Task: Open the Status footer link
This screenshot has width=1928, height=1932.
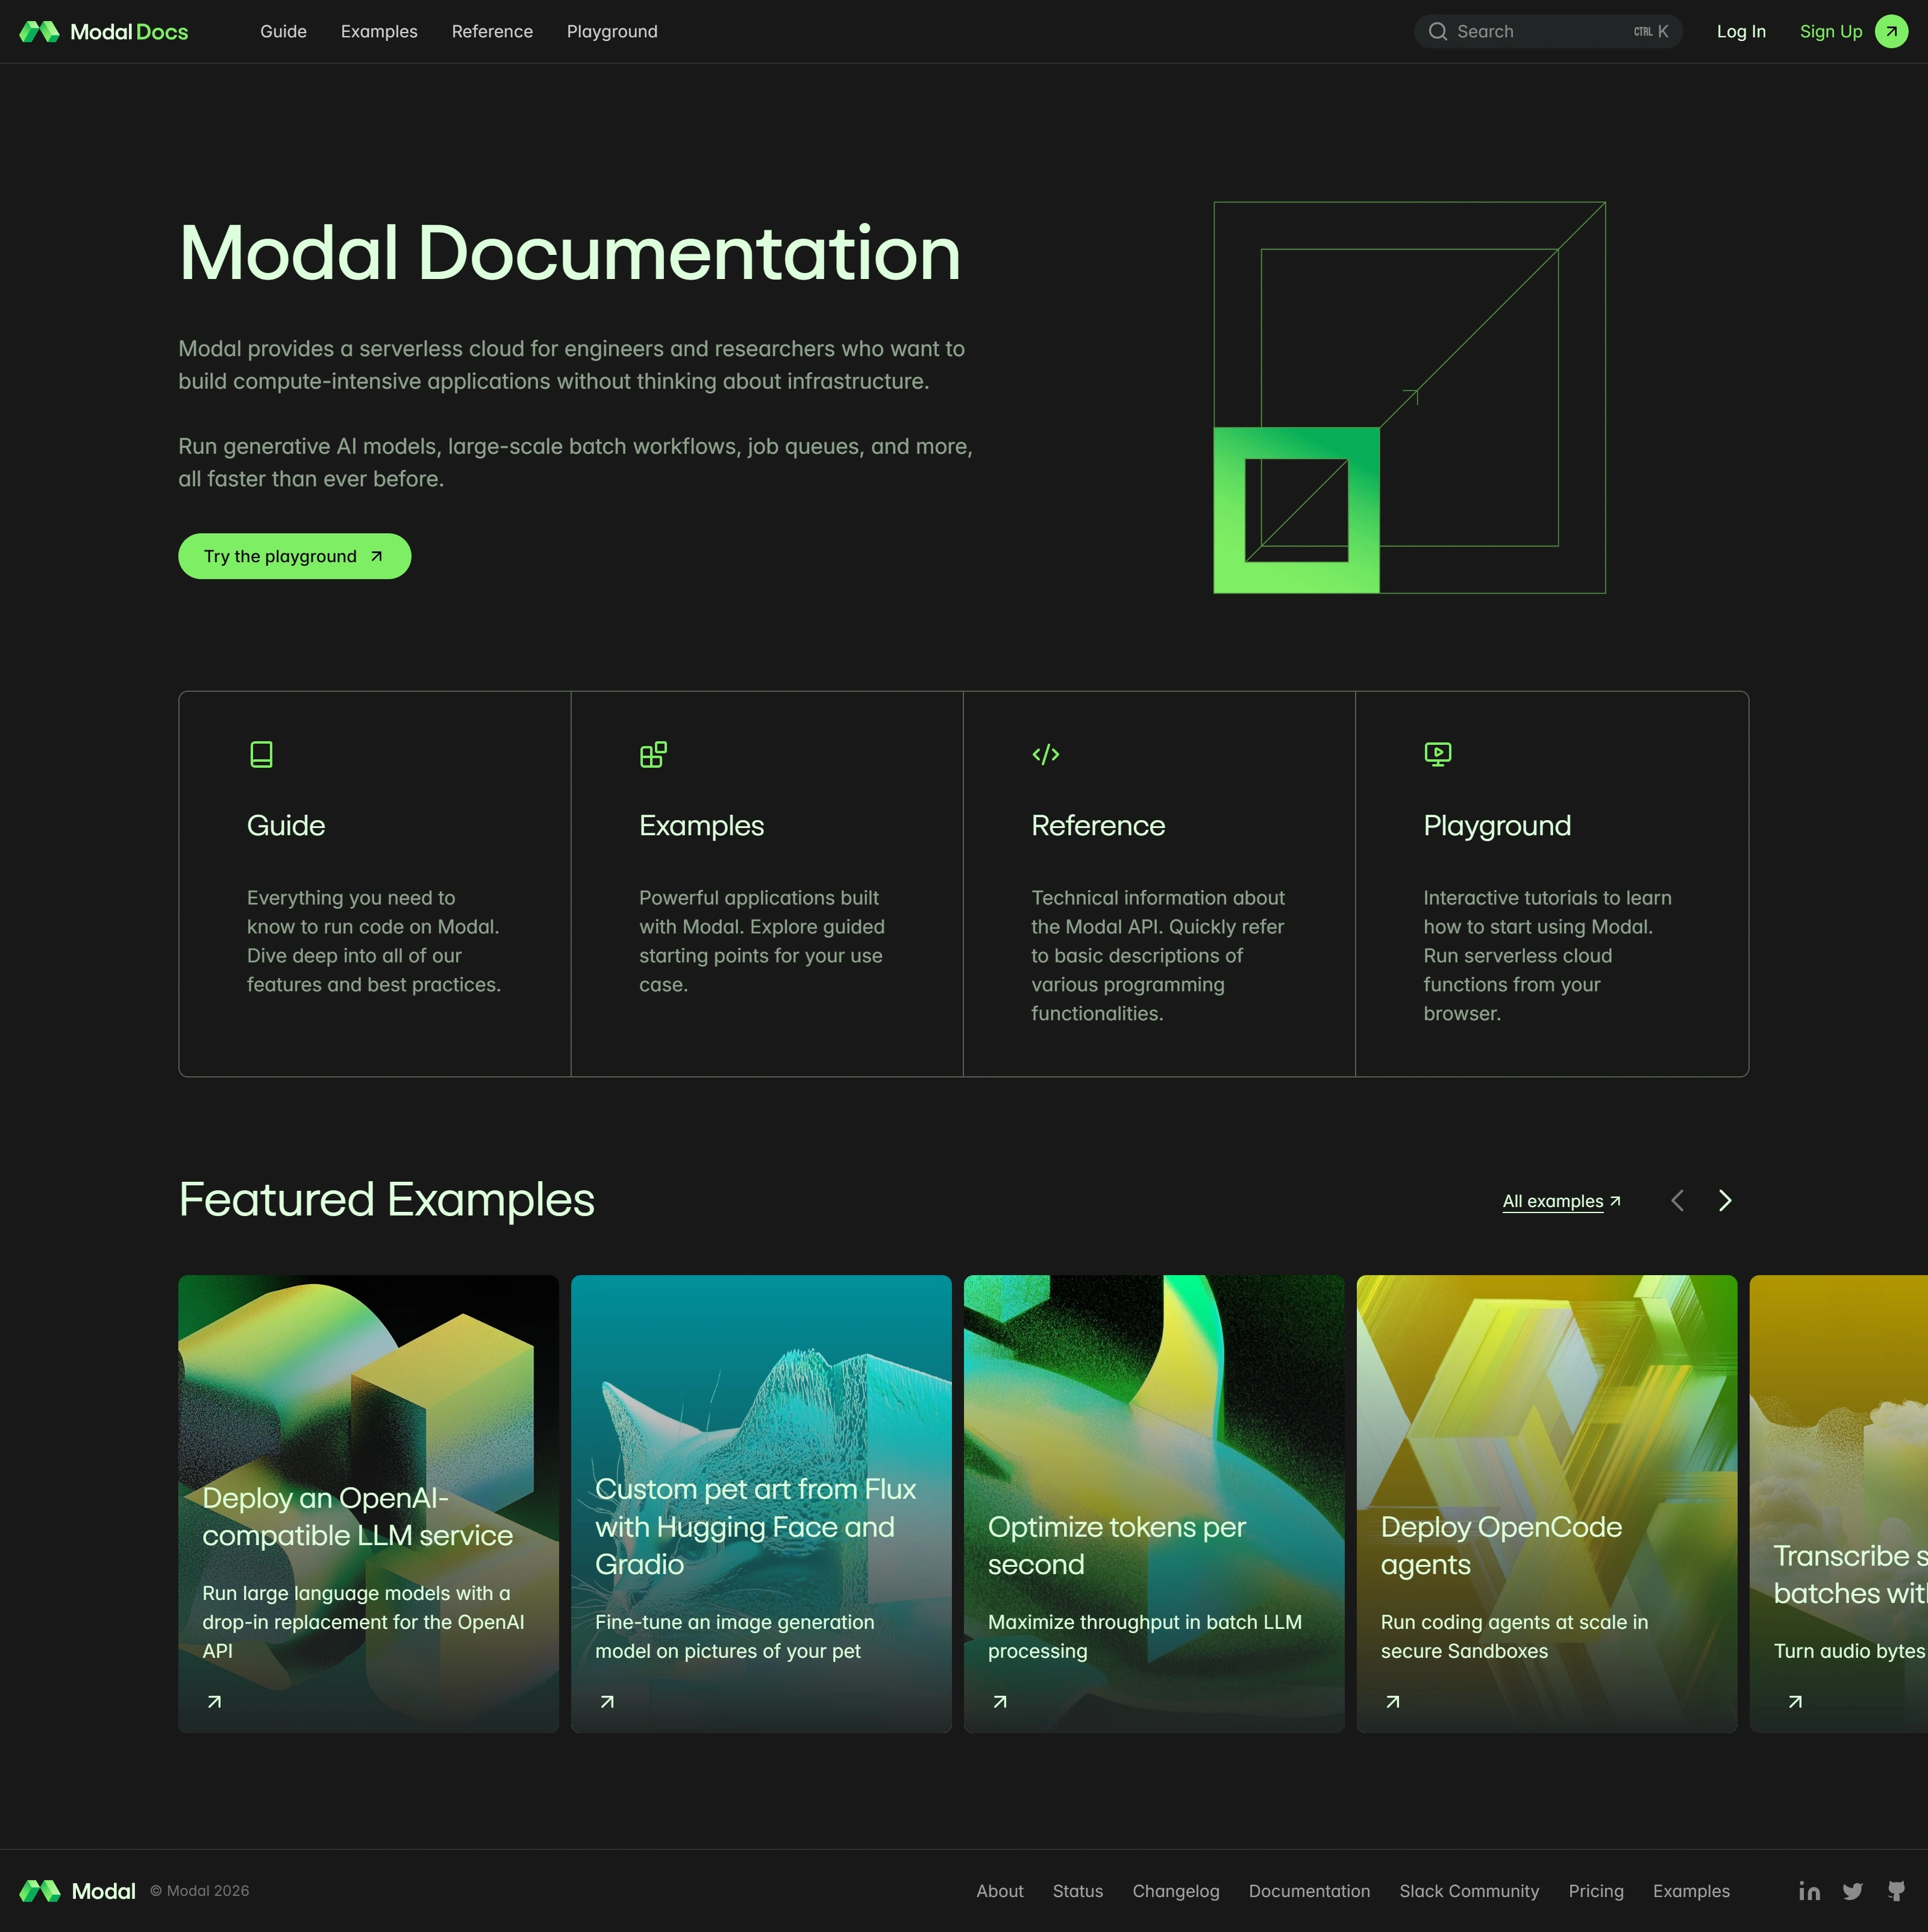Action: pos(1078,1891)
